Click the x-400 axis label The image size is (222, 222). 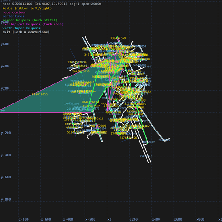[68, 219]
